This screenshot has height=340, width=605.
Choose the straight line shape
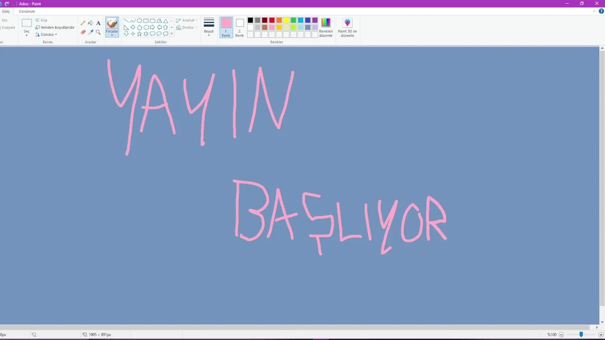126,21
